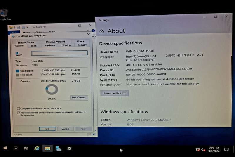Open the Action Center notification icon
Image resolution: width=235 pixels, height=157 pixels.
226,149
